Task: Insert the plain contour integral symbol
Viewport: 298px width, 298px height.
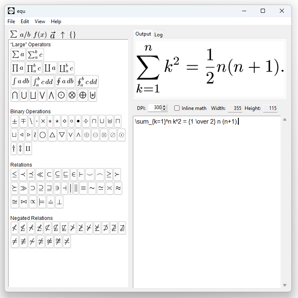Action: click(x=65, y=81)
